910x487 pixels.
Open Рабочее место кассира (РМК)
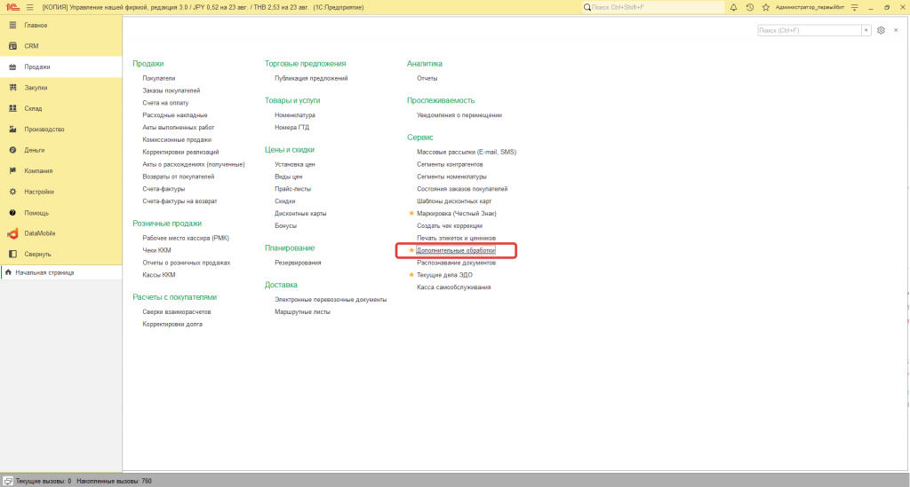[186, 238]
